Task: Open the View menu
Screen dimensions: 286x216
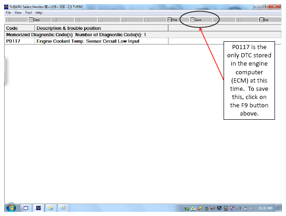Action: coord(18,12)
